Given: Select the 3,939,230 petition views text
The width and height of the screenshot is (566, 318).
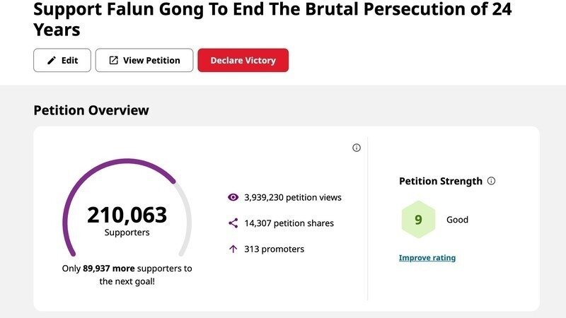Looking at the screenshot, I should click(x=293, y=198).
